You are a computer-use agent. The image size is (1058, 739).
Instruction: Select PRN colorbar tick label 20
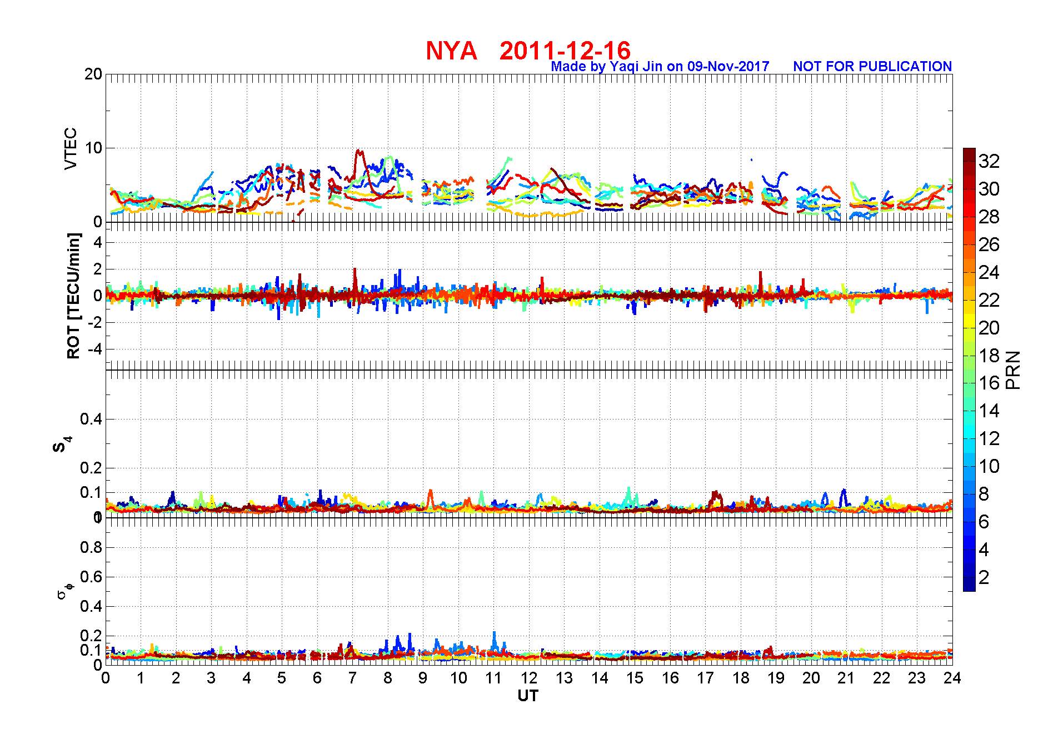(989, 328)
